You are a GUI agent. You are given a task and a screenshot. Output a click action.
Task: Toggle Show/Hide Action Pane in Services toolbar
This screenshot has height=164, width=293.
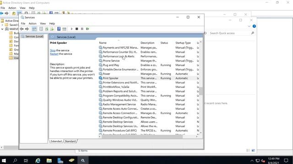(64, 29)
